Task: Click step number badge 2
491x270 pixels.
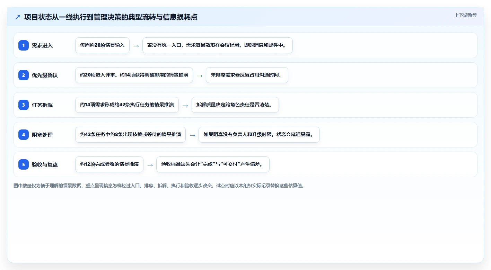Action: [24, 75]
